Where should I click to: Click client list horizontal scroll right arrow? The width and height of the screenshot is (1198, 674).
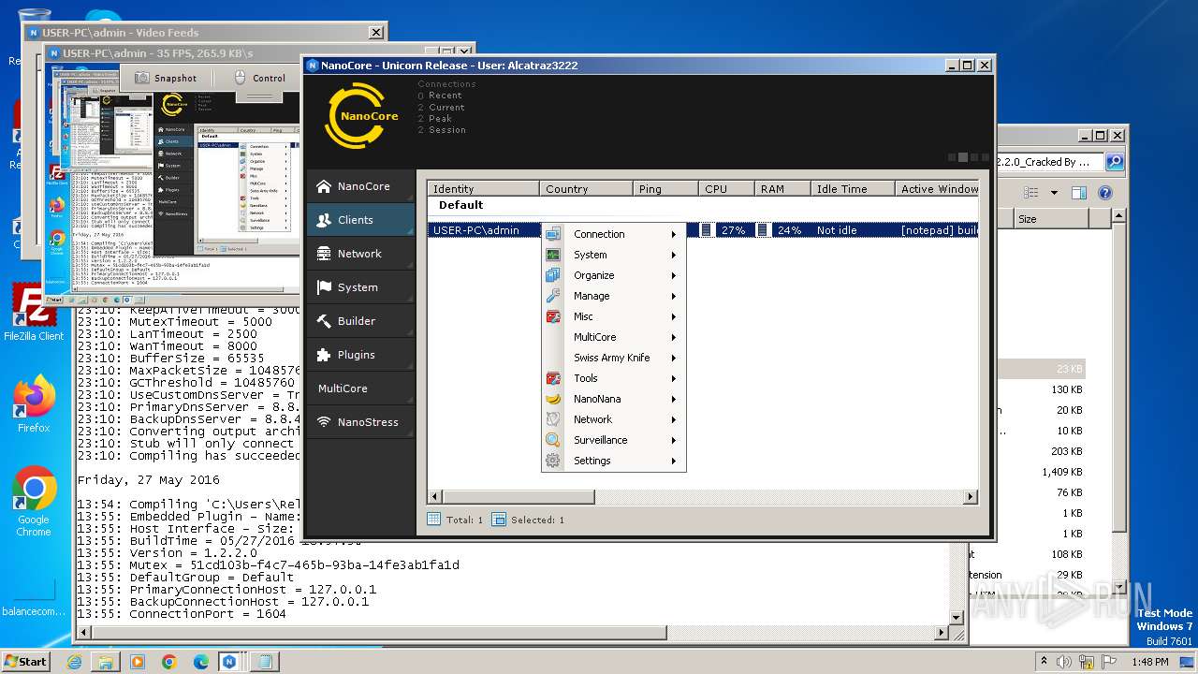coord(971,497)
